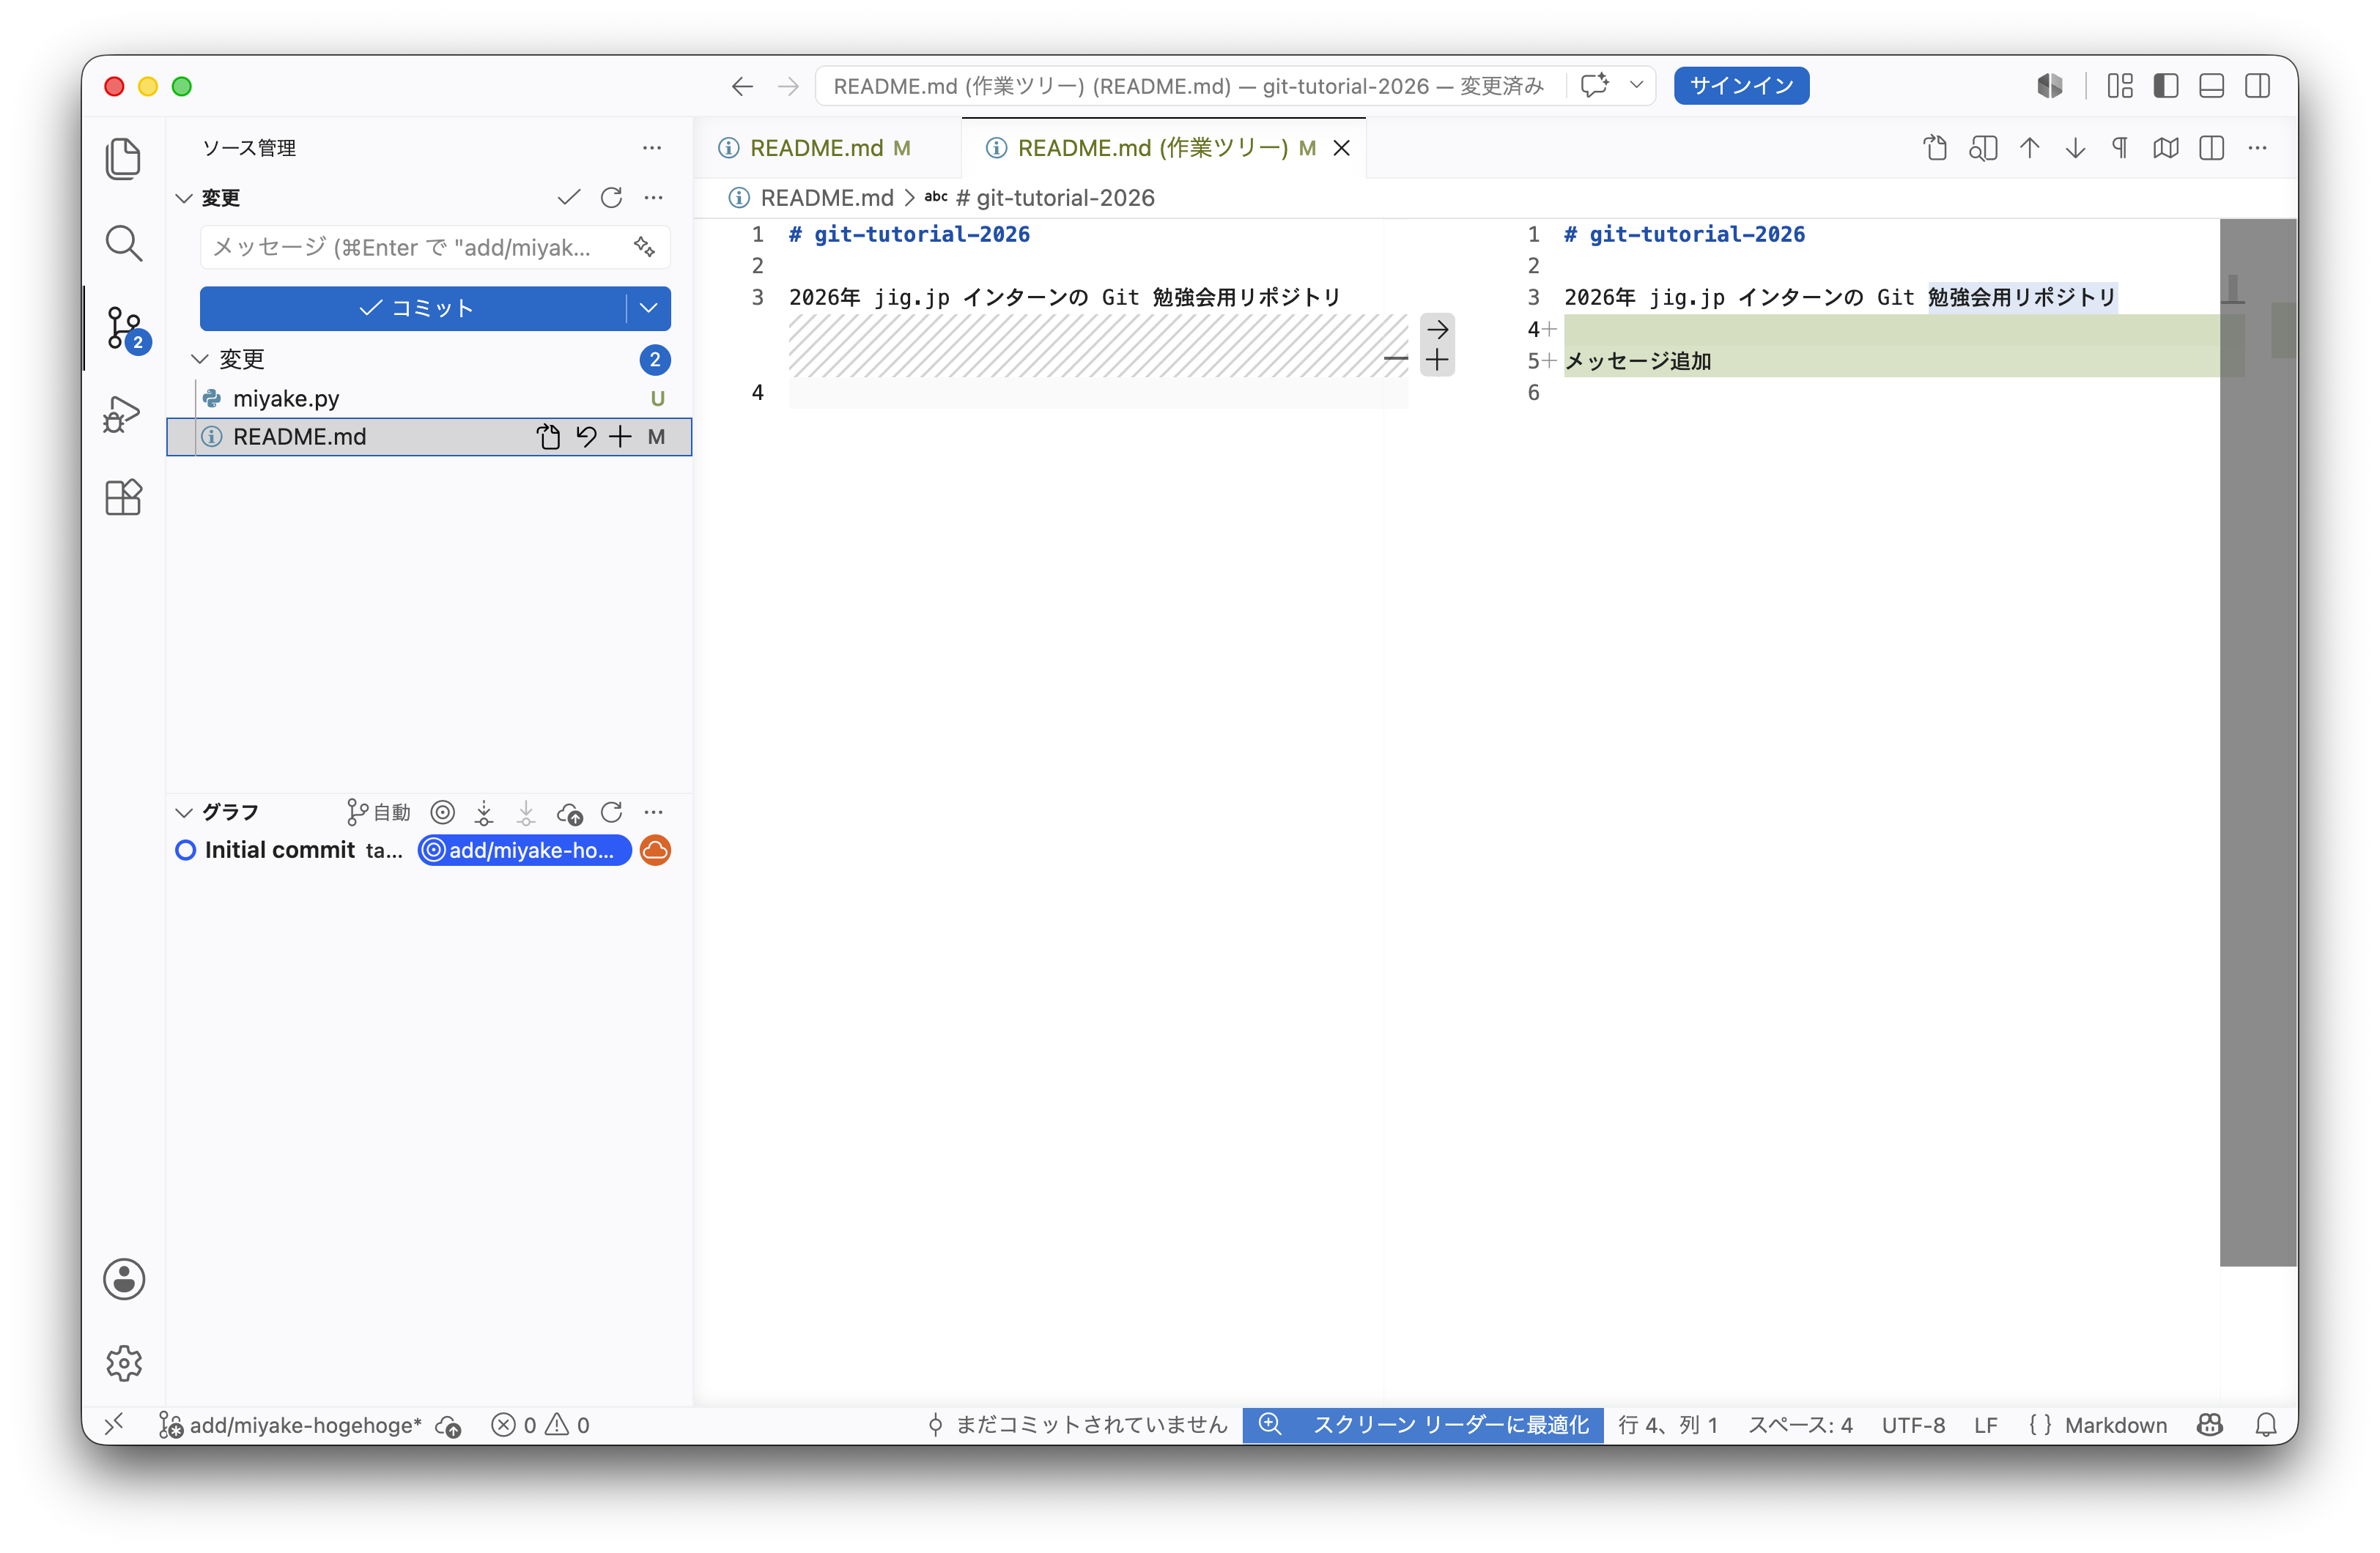This screenshot has width=2380, height=1553.
Task: Toggle screen reader optimized status item
Action: (x=1423, y=1425)
